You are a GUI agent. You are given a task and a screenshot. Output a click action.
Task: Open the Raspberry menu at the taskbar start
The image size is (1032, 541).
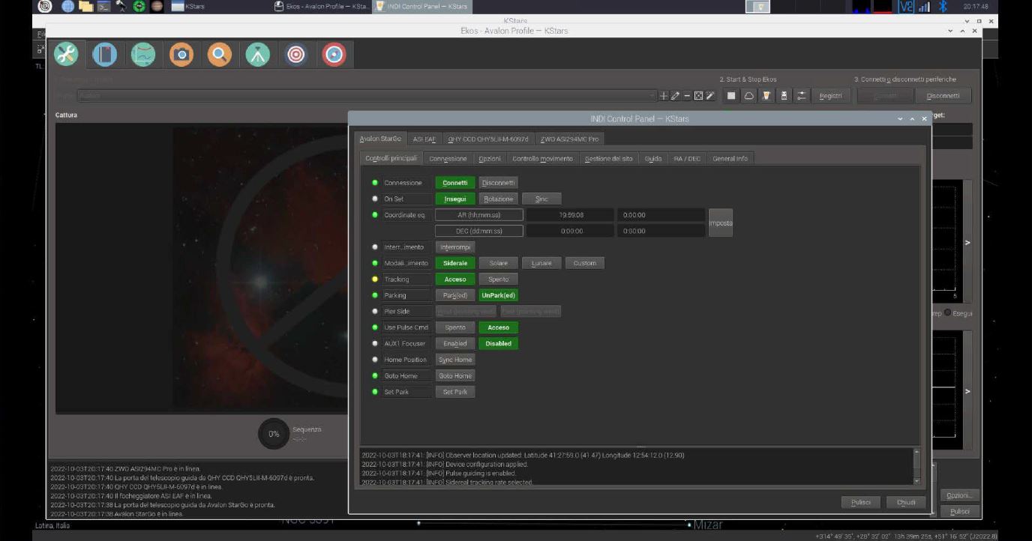click(x=46, y=7)
